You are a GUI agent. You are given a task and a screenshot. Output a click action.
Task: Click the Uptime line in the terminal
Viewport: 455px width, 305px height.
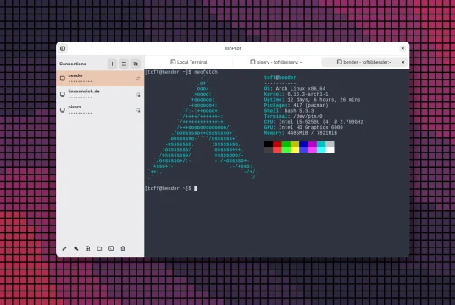click(x=313, y=99)
